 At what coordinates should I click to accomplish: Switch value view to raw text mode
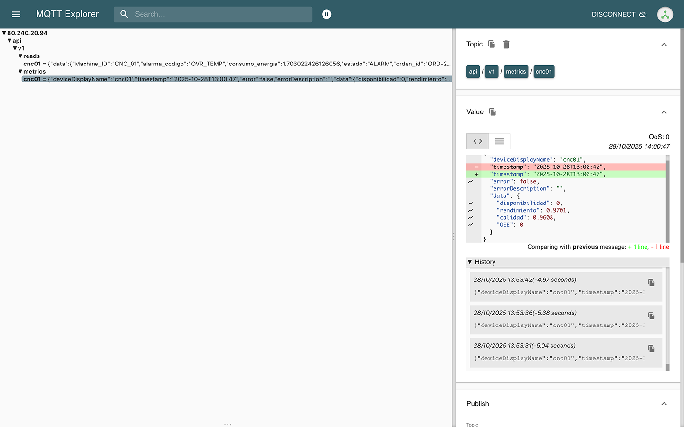(499, 141)
